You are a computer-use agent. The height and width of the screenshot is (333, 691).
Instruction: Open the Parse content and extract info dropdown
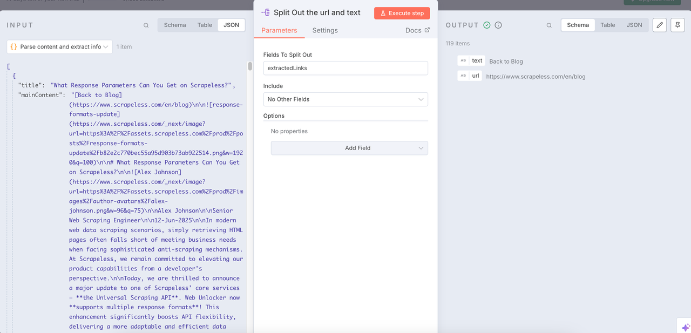[60, 47]
